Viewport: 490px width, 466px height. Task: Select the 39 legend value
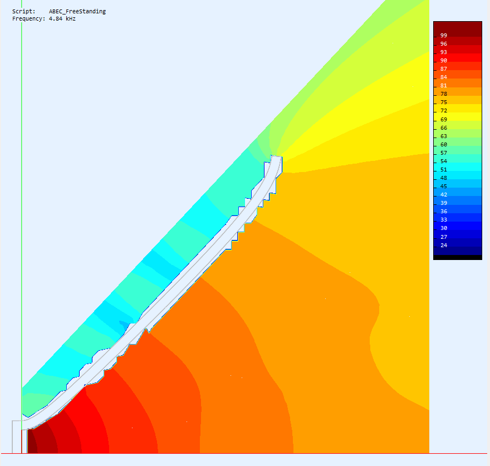click(x=443, y=203)
